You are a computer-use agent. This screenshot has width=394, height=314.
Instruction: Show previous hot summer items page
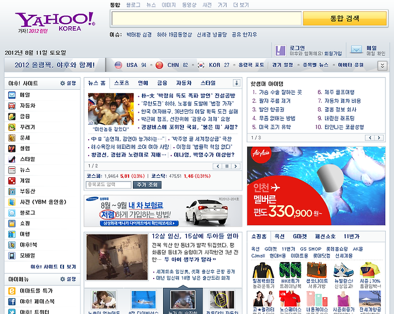370,138
